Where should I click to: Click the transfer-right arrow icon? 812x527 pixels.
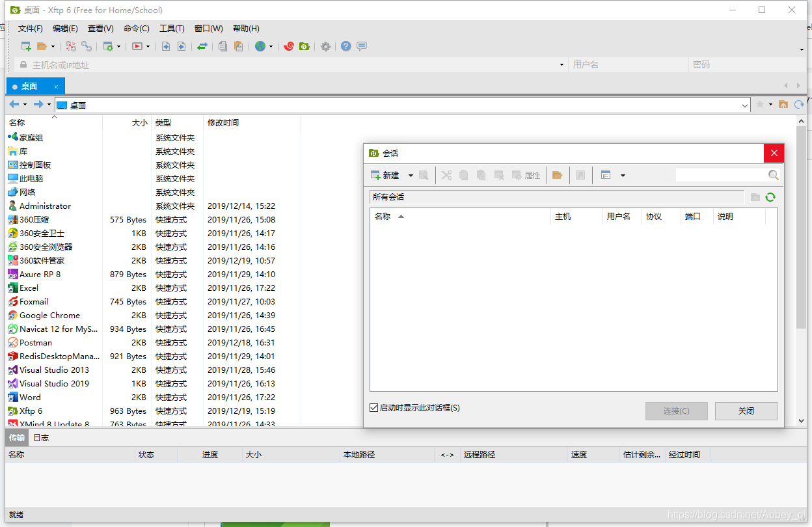pyautogui.click(x=182, y=46)
